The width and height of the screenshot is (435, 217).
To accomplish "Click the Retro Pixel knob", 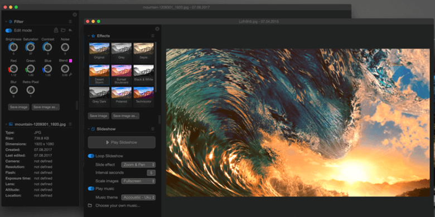I will 31,90.
